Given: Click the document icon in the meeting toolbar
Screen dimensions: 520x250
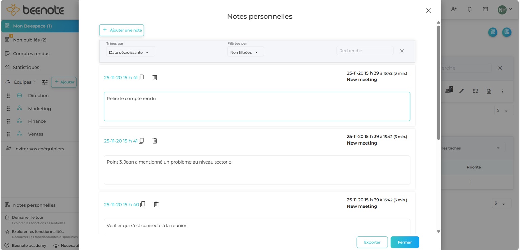Looking at the screenshot, I should coord(489,91).
